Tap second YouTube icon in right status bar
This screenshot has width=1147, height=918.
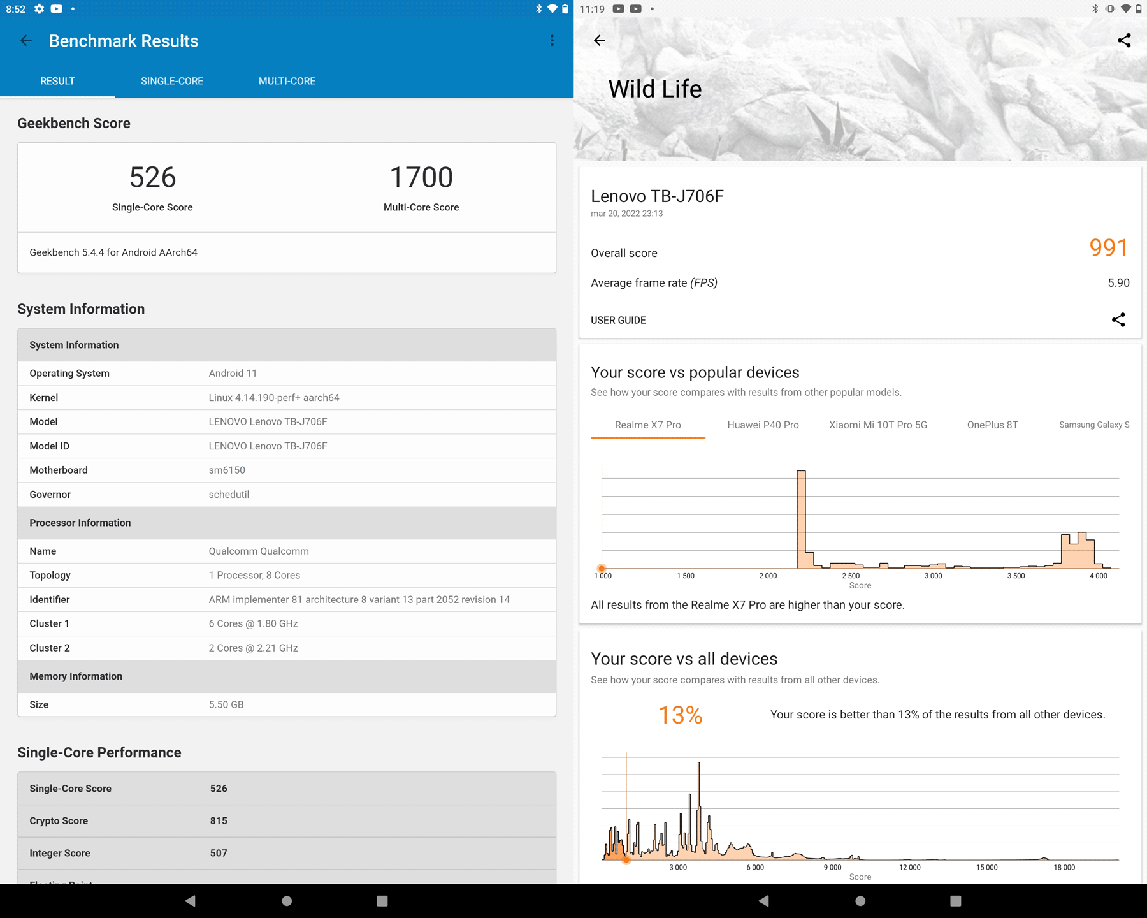[635, 9]
